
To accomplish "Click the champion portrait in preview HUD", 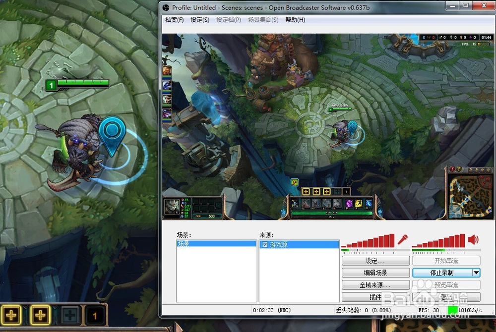I will 172,206.
